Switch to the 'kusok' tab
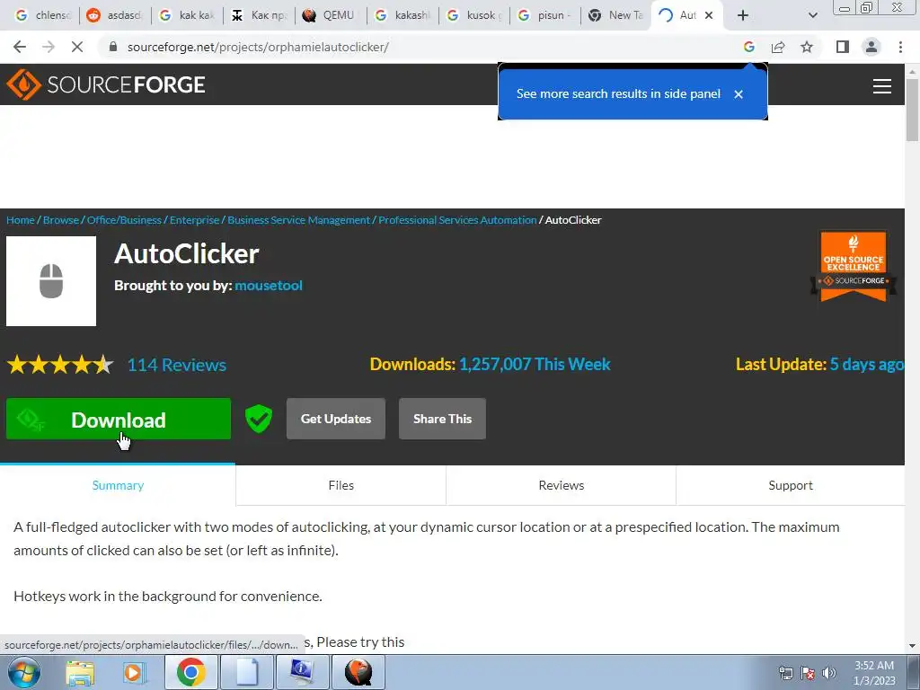This screenshot has height=690, width=920. click(475, 15)
